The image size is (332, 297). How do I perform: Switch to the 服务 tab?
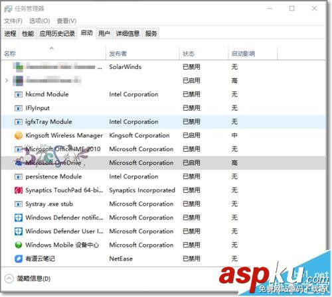pos(151,34)
